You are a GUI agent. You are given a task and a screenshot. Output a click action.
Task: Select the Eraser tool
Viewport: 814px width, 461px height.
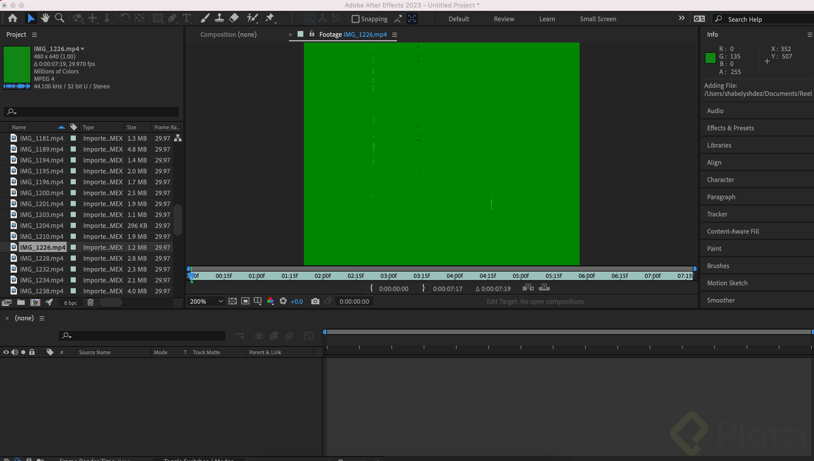tap(234, 18)
